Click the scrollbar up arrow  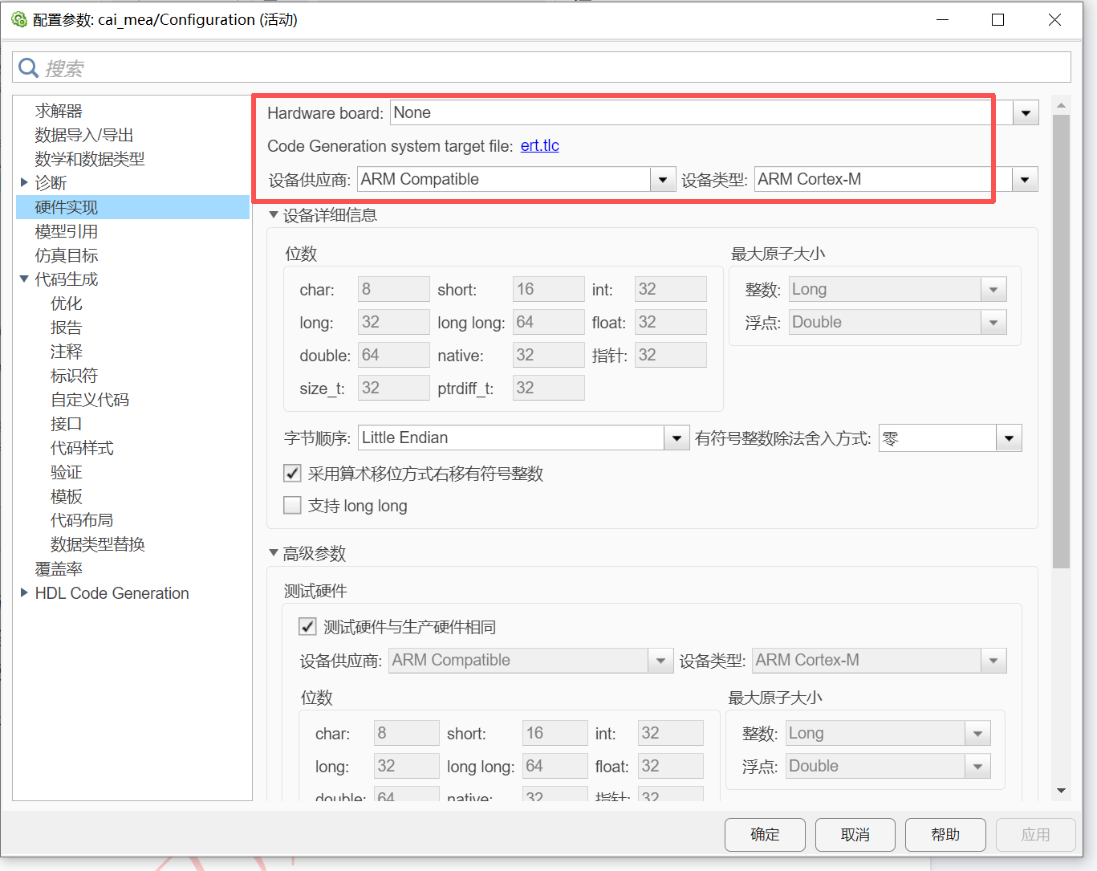point(1061,105)
